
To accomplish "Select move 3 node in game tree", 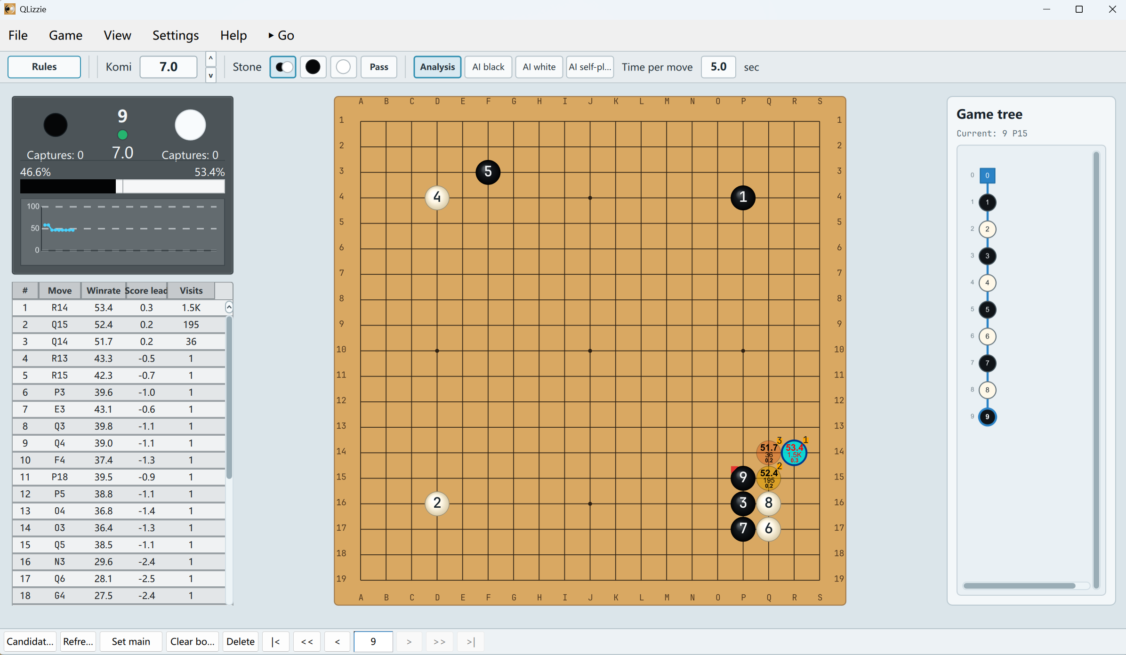I will tap(988, 256).
